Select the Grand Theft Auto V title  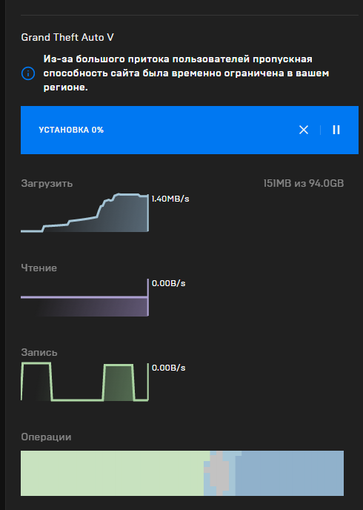67,37
